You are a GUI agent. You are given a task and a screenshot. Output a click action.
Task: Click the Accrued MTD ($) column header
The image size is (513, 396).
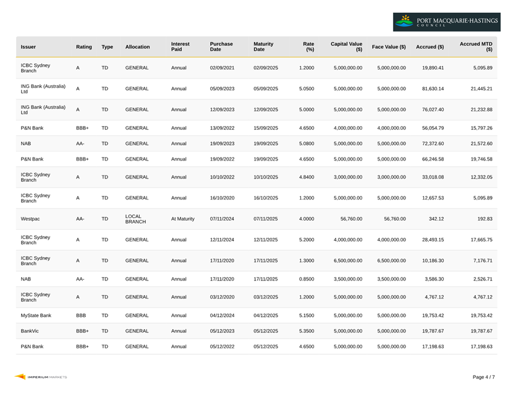tap(476, 46)
